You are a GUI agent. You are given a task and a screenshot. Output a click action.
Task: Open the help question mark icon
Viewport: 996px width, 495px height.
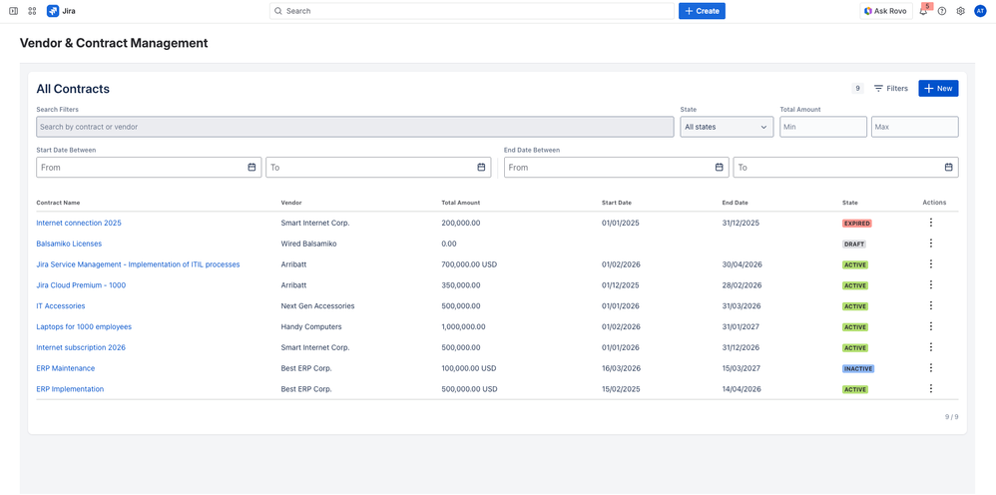coord(942,11)
